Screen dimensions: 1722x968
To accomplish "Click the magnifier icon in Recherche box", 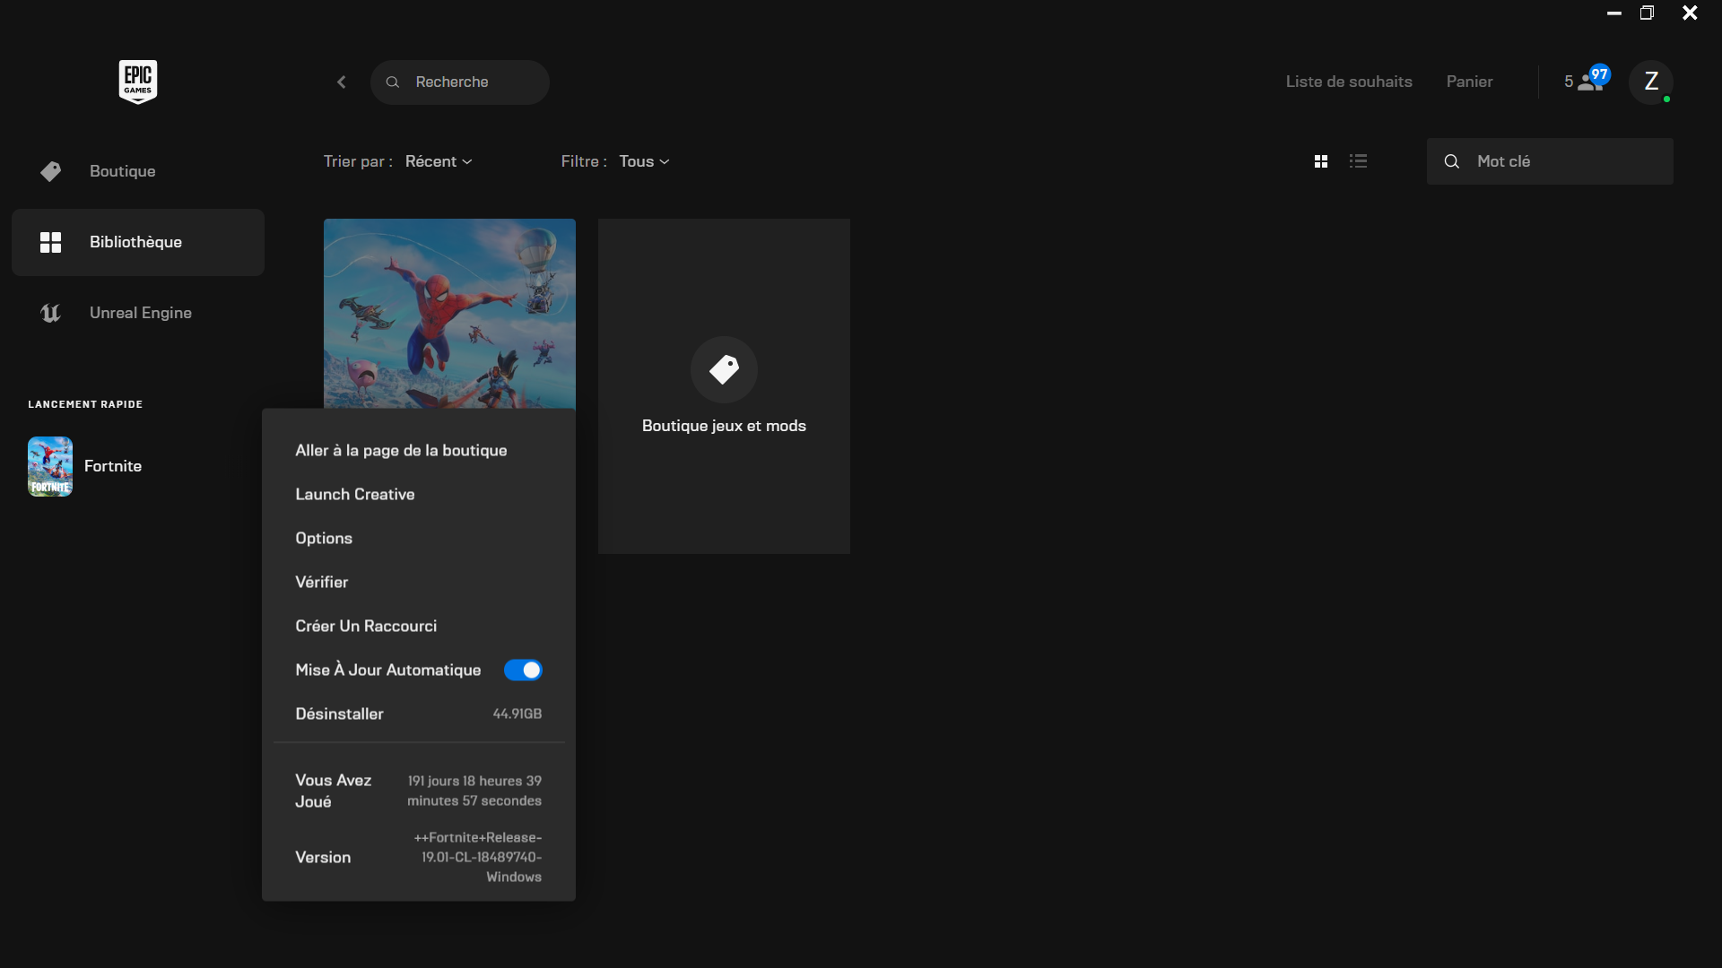I will (x=392, y=82).
